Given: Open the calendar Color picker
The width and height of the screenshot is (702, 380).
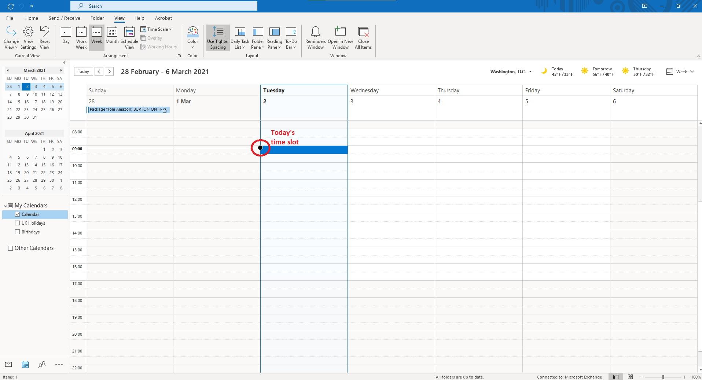Looking at the screenshot, I should coord(192,38).
